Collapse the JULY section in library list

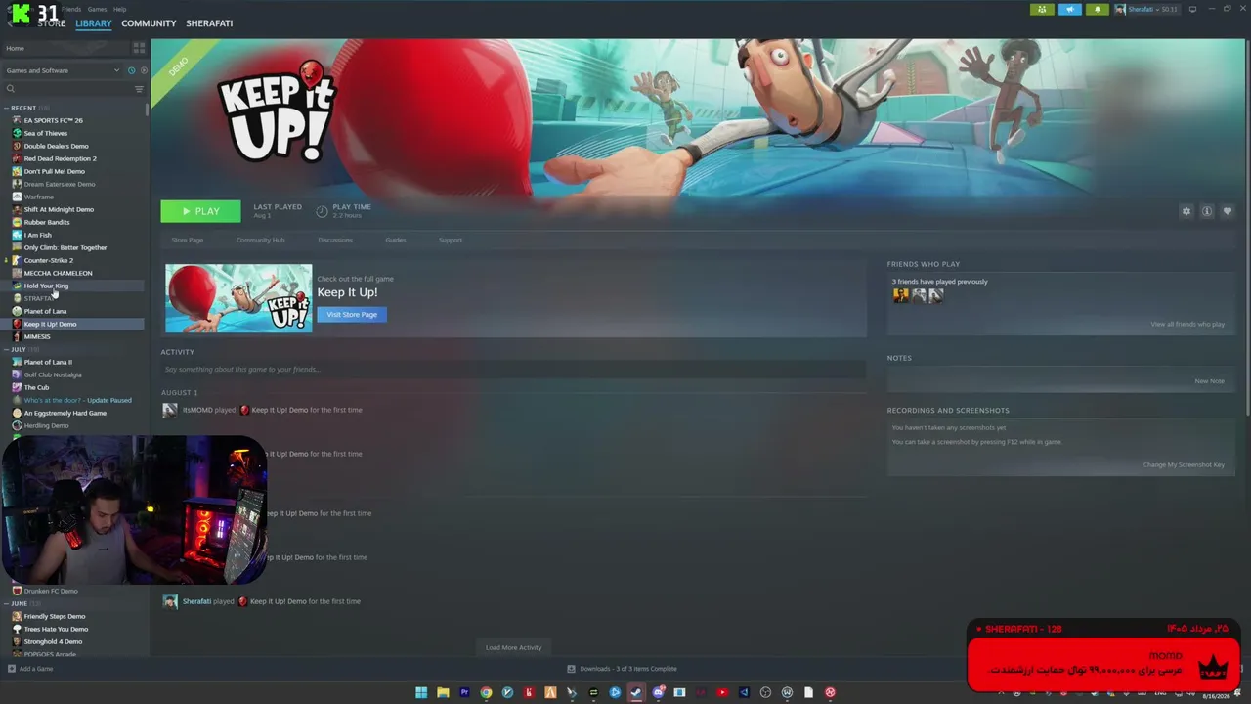click(x=6, y=349)
